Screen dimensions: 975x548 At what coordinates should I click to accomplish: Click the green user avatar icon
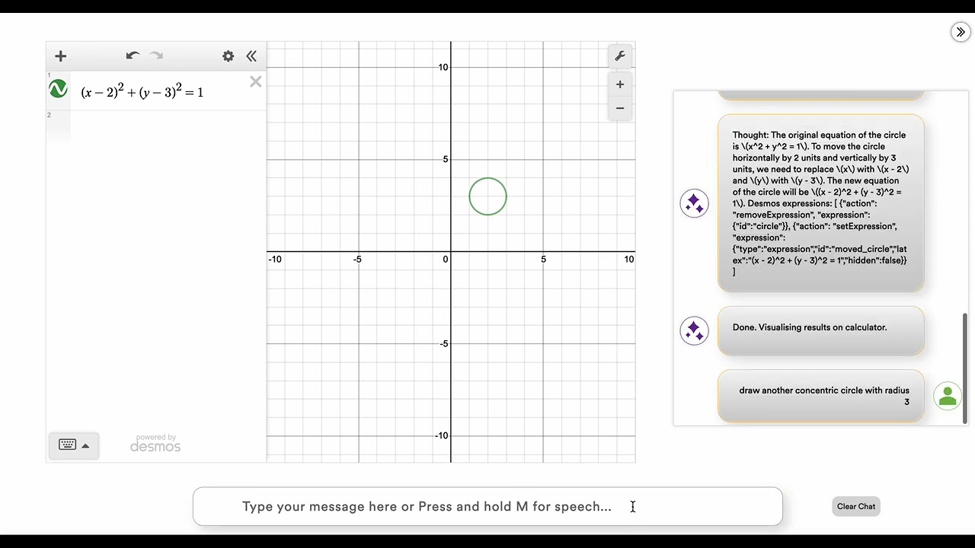point(948,396)
